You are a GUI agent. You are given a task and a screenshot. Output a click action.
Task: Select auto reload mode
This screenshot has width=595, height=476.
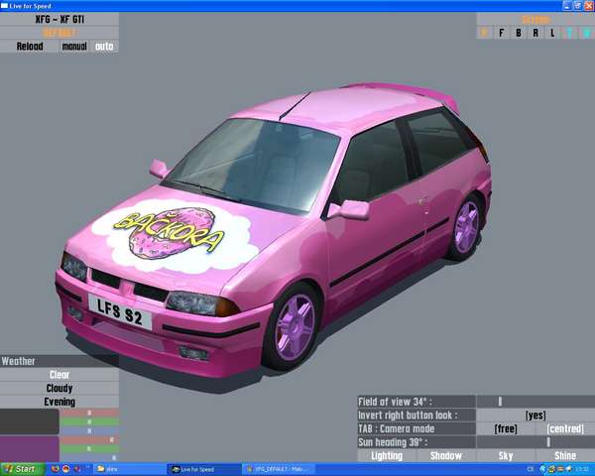pyautogui.click(x=104, y=47)
